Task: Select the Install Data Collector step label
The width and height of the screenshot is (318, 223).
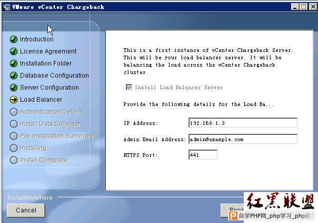Action: pyautogui.click(x=50, y=124)
